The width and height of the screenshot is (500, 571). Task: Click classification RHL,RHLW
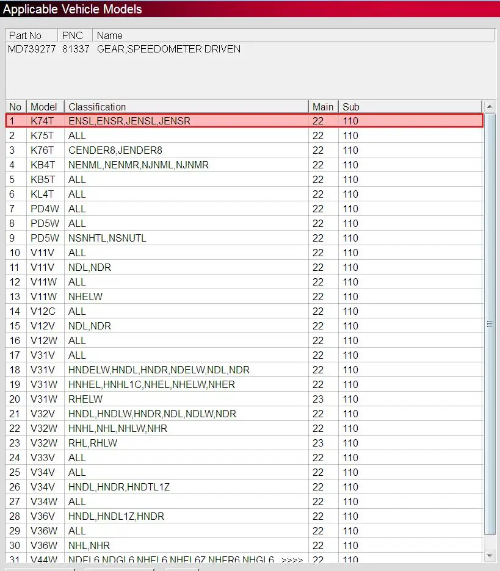point(93,443)
